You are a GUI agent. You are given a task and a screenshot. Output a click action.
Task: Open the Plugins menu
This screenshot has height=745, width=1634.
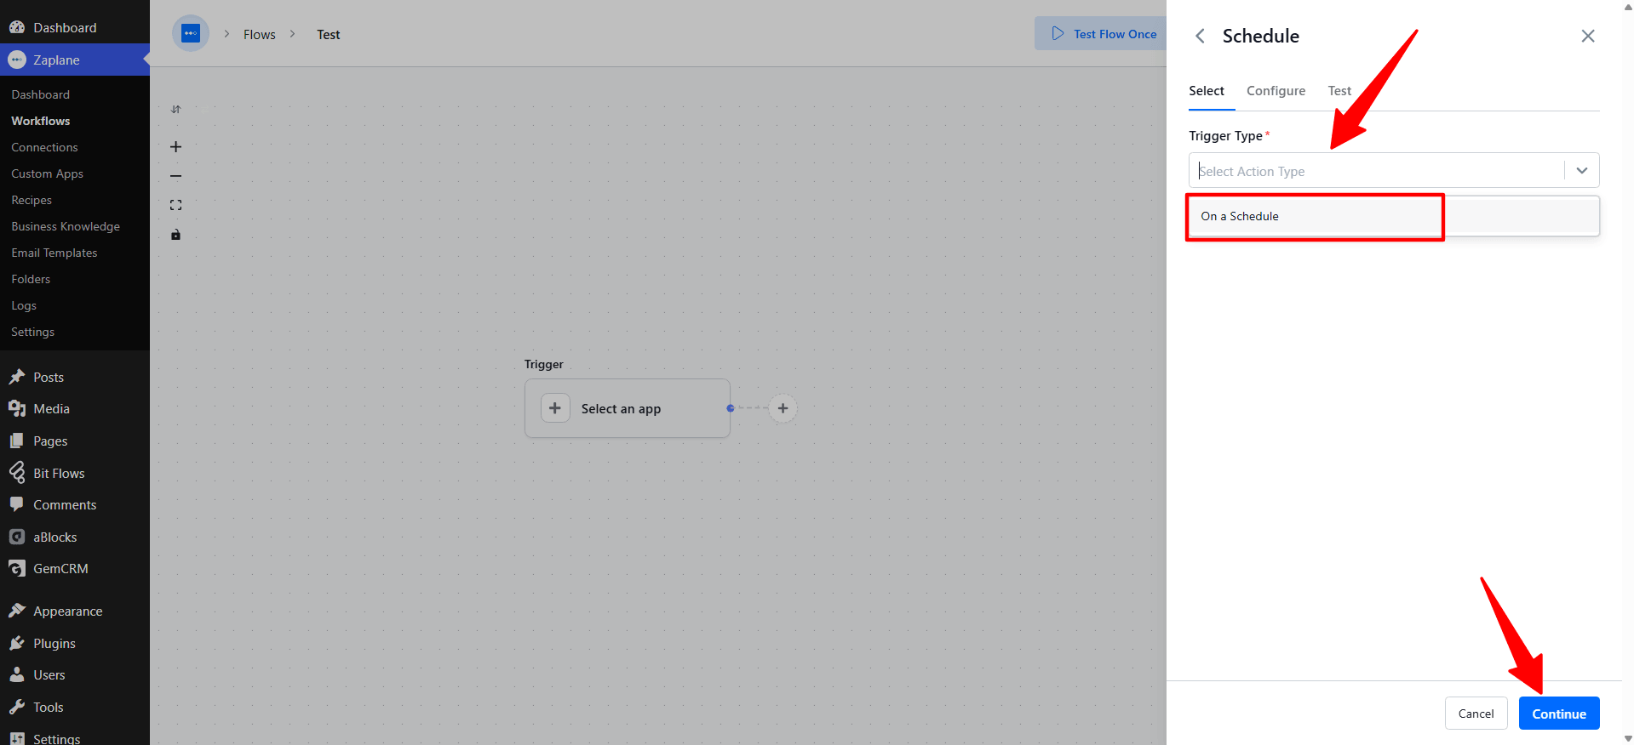(x=75, y=643)
